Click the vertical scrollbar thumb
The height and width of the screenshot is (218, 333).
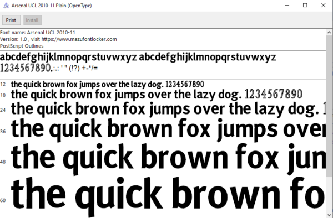(x=329, y=106)
